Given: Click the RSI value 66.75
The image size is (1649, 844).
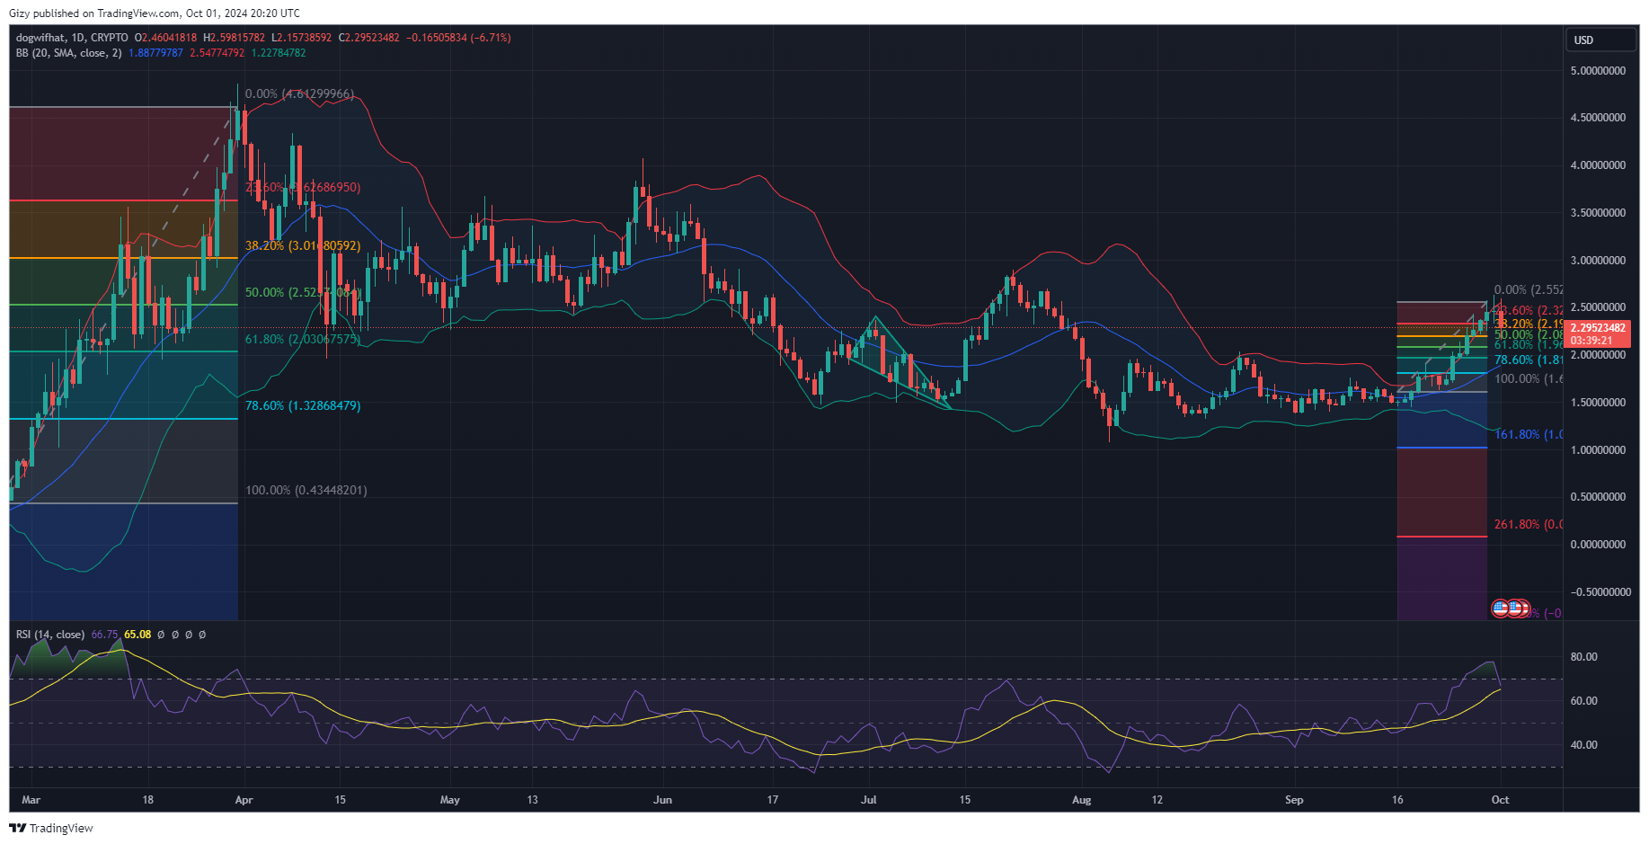Looking at the screenshot, I should point(104,635).
